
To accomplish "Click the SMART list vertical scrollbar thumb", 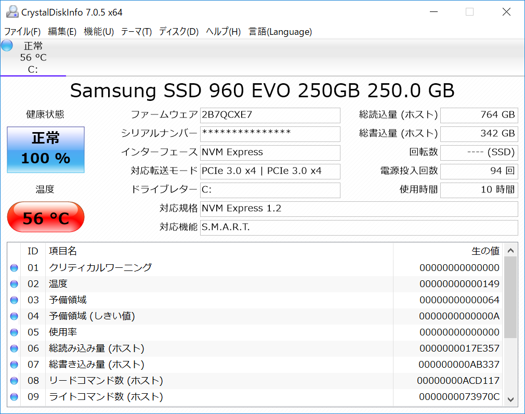I will pos(510,298).
